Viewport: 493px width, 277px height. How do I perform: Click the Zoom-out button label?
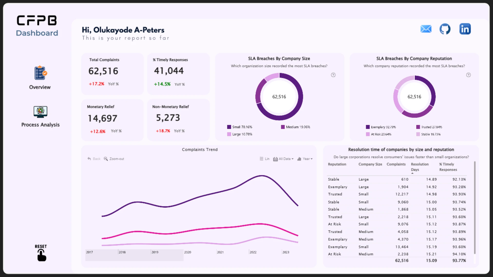117,159
